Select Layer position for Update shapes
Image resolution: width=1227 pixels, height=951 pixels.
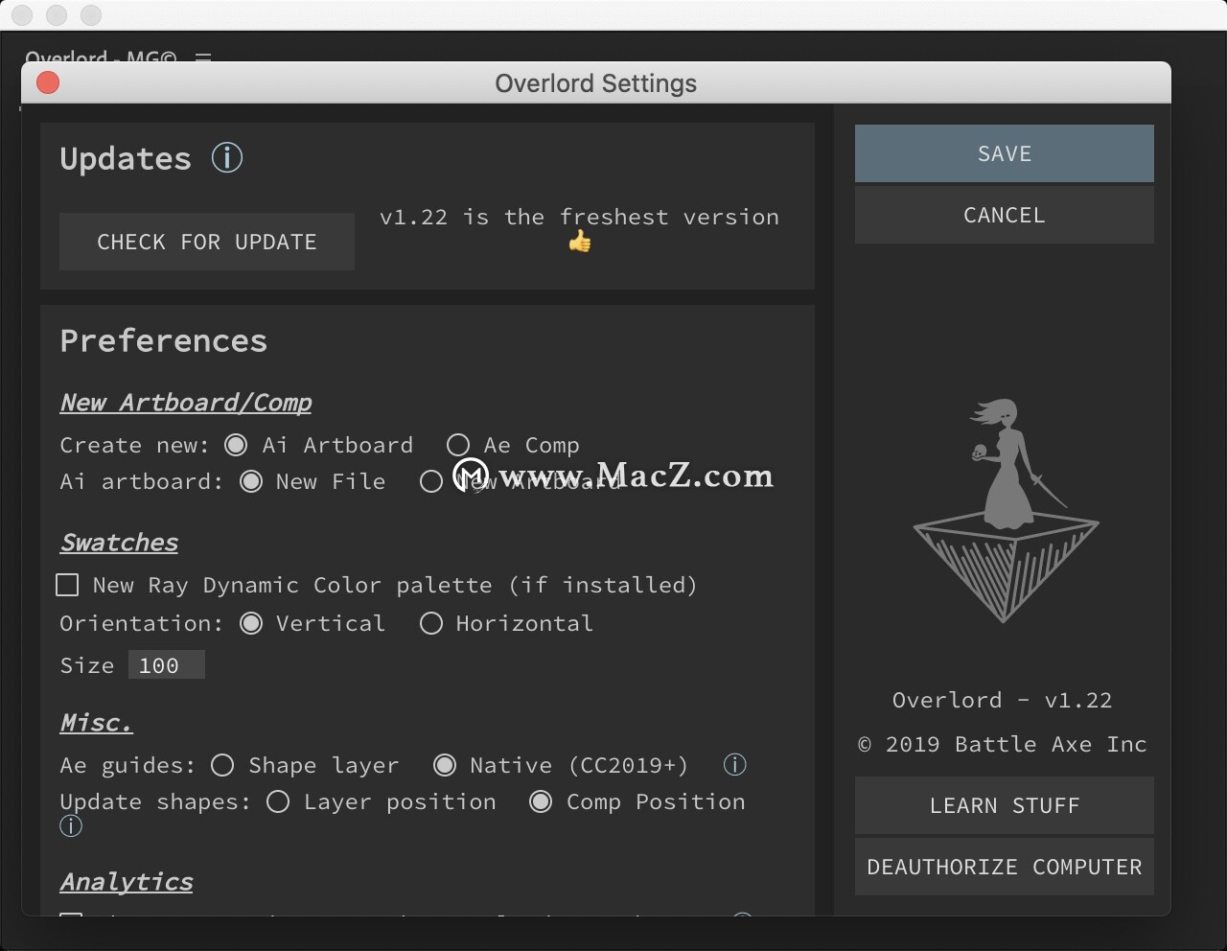coord(278,801)
